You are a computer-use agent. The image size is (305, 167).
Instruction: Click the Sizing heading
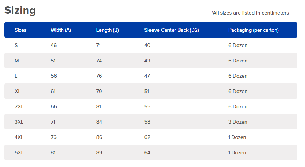pos(20,11)
